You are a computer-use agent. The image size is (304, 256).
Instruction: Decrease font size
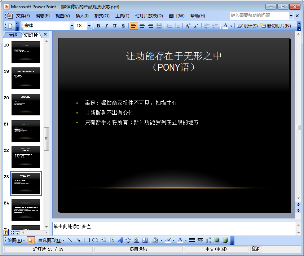(196, 26)
